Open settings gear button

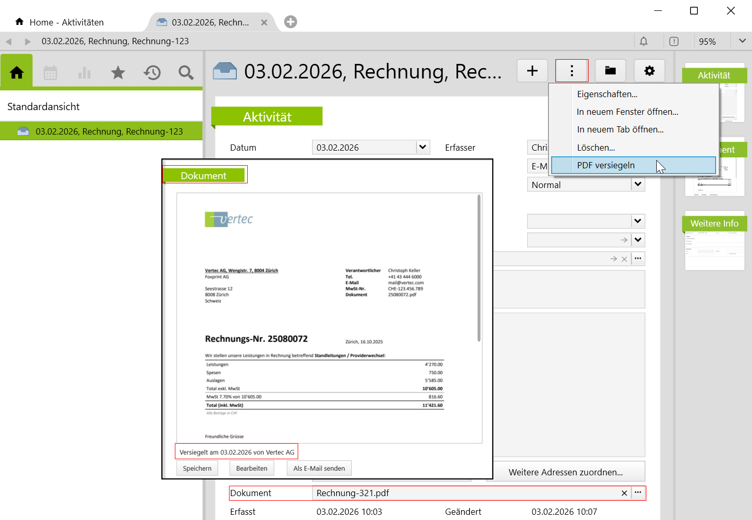(x=649, y=71)
